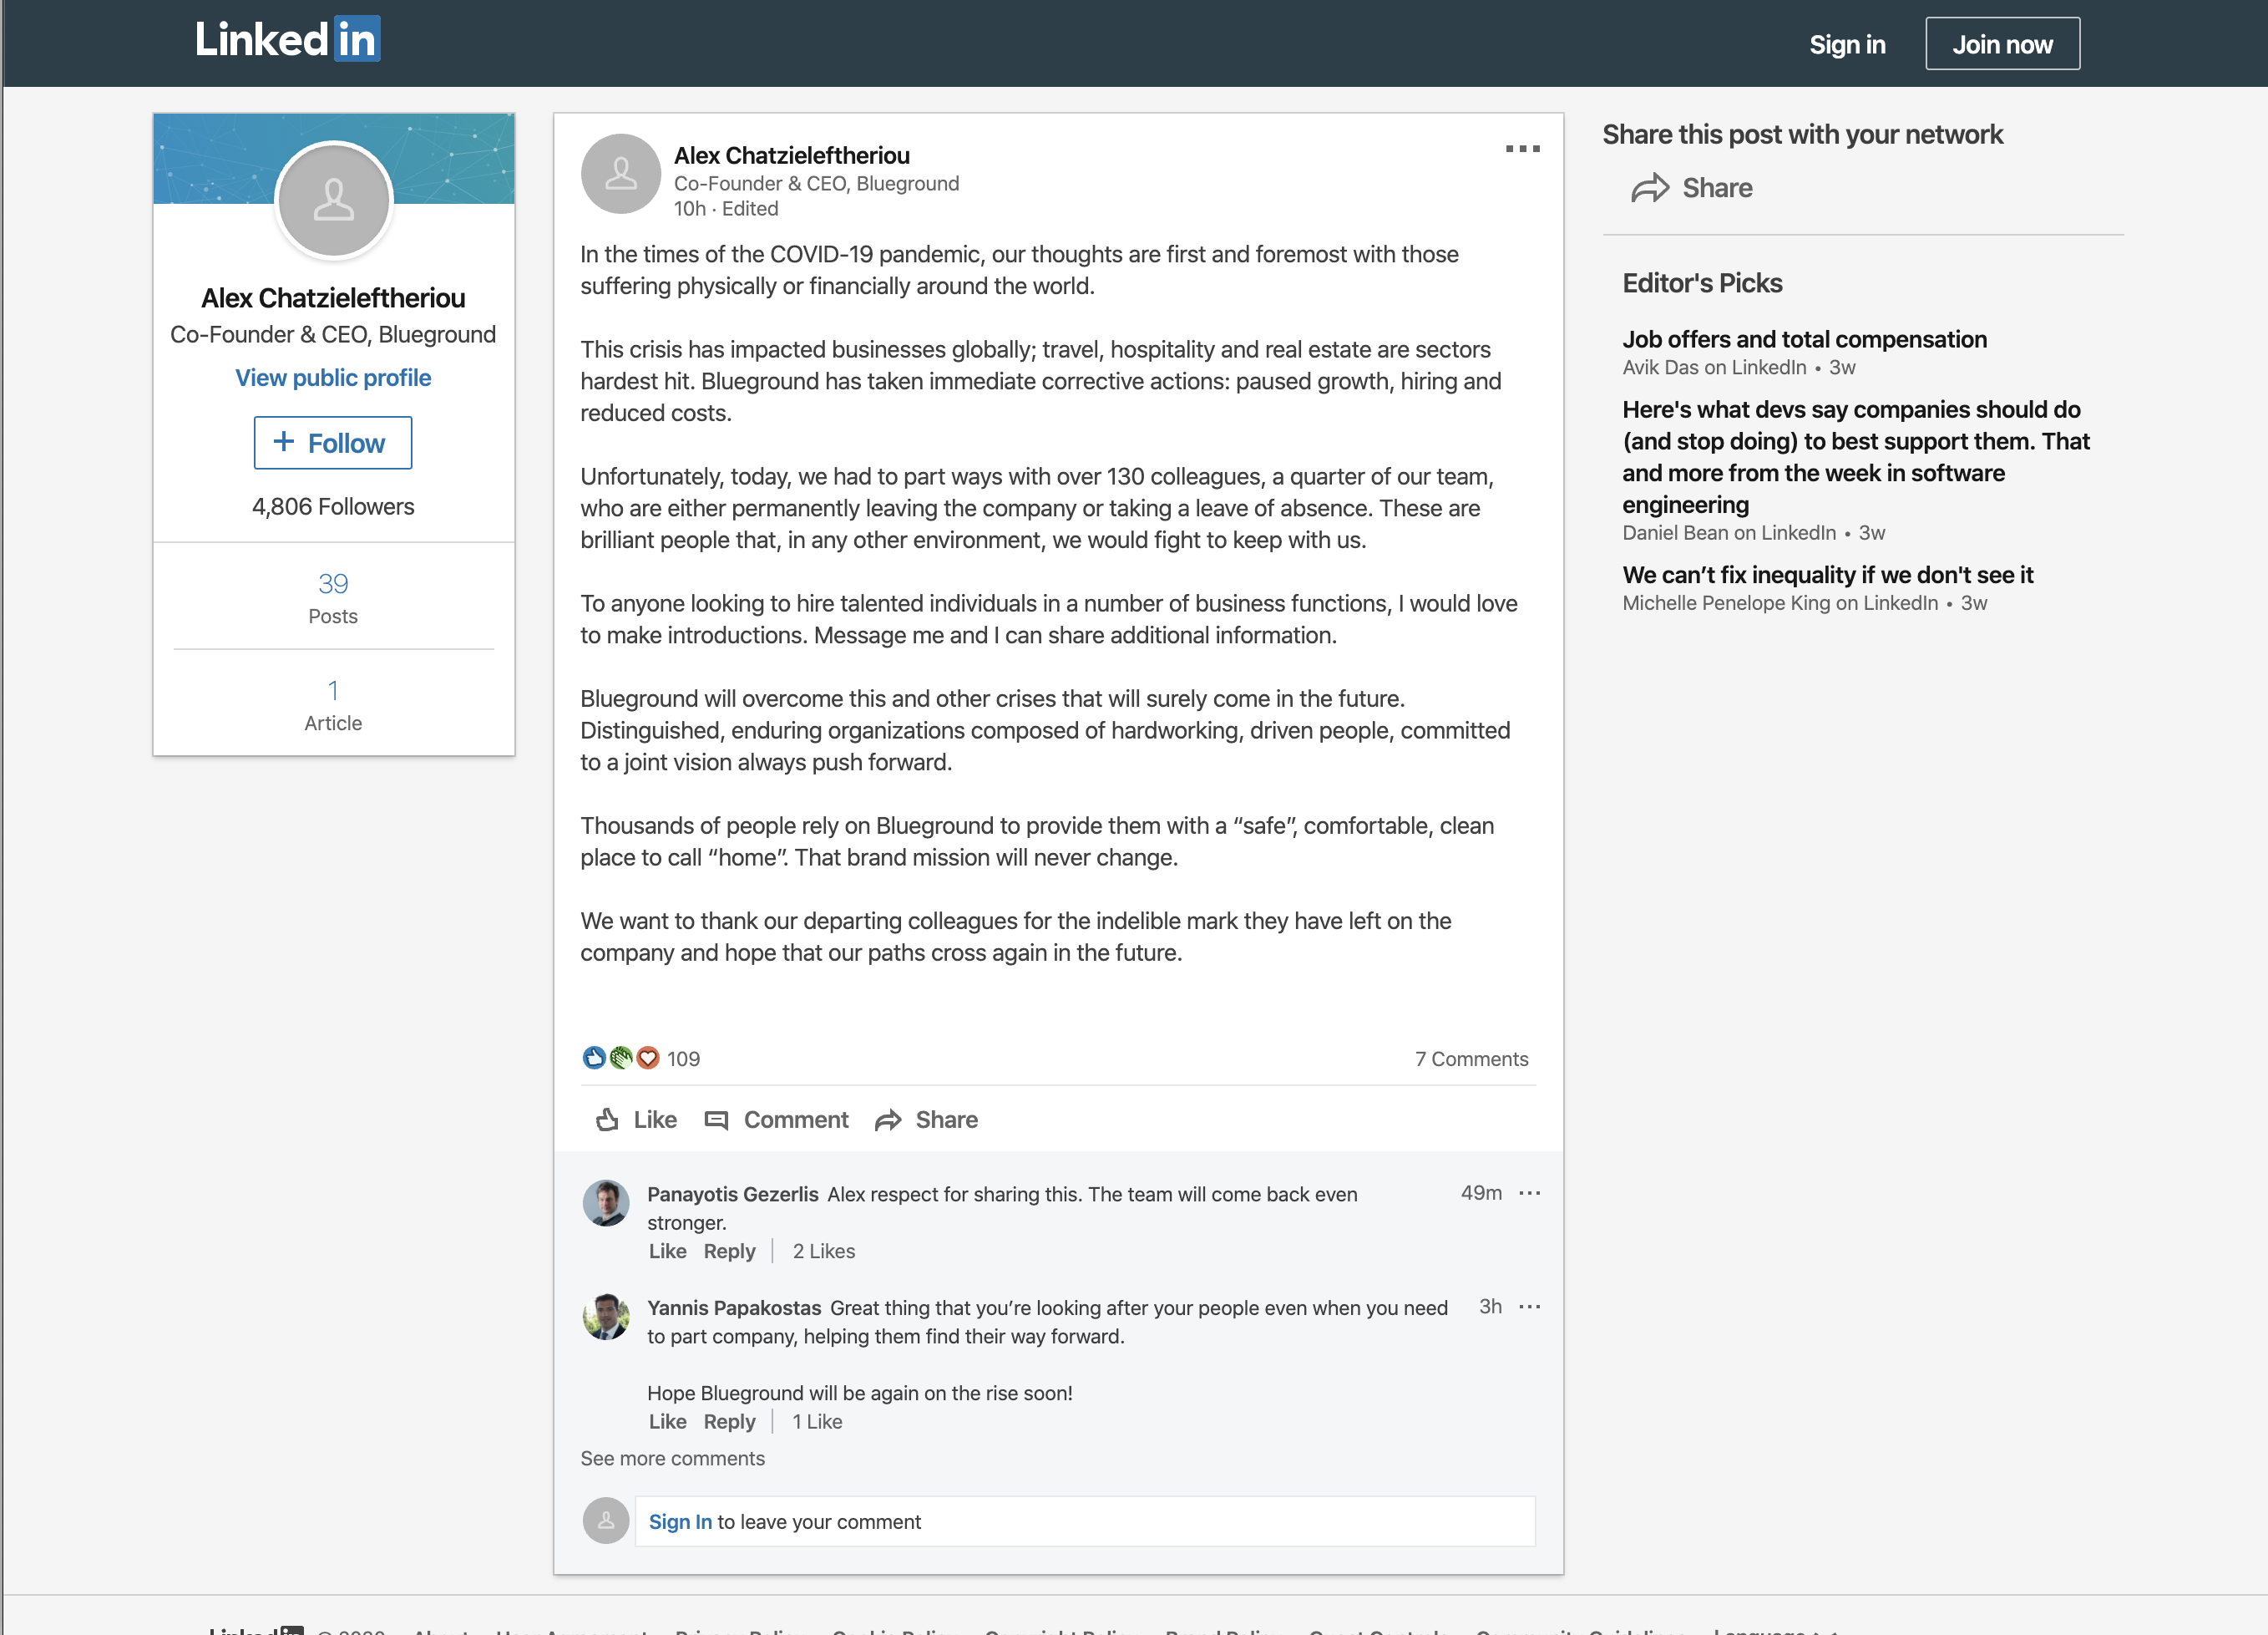The image size is (2268, 1635).
Task: Follow Alex Chatzieleftheriou
Action: (x=333, y=442)
